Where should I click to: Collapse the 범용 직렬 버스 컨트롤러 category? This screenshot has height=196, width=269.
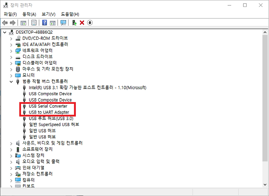pos(11,81)
